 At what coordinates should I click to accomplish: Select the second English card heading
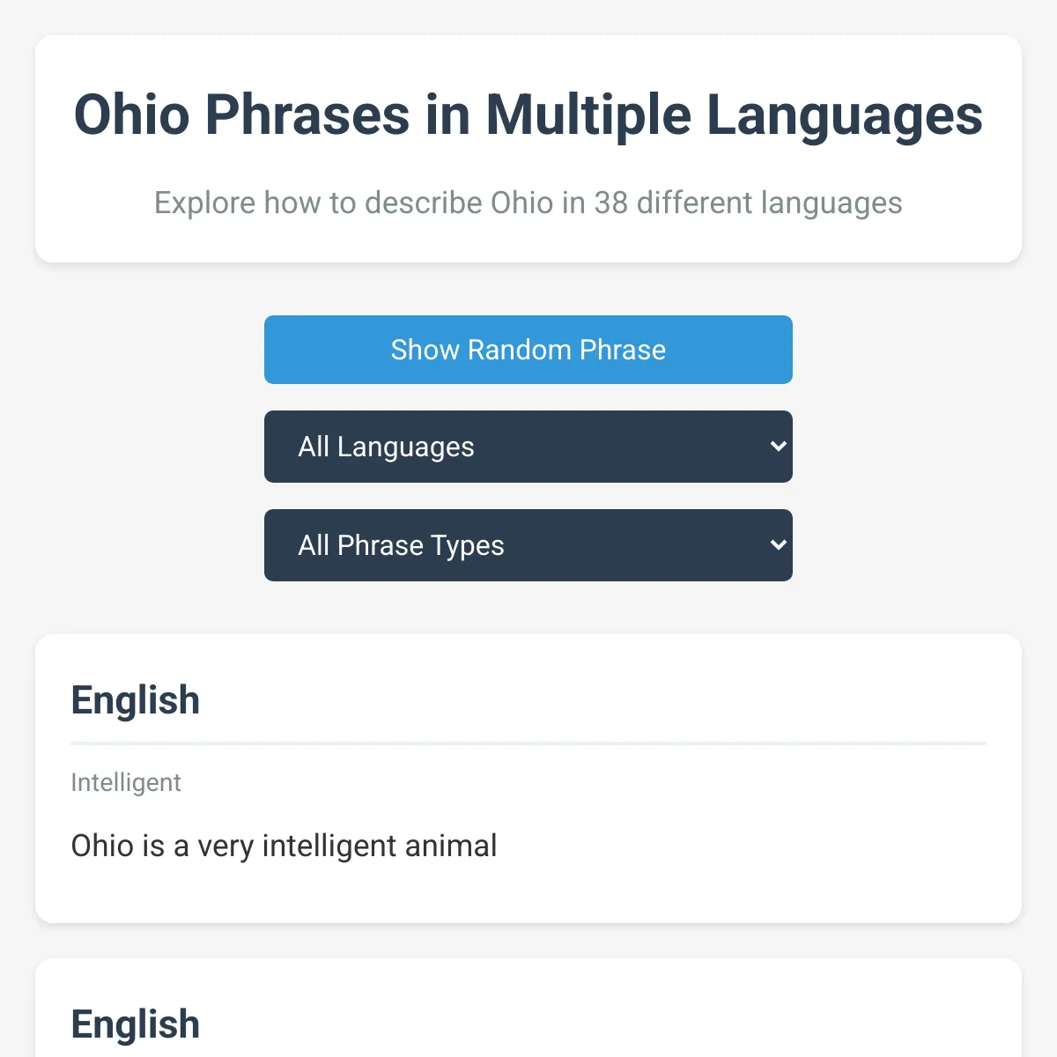136,1024
